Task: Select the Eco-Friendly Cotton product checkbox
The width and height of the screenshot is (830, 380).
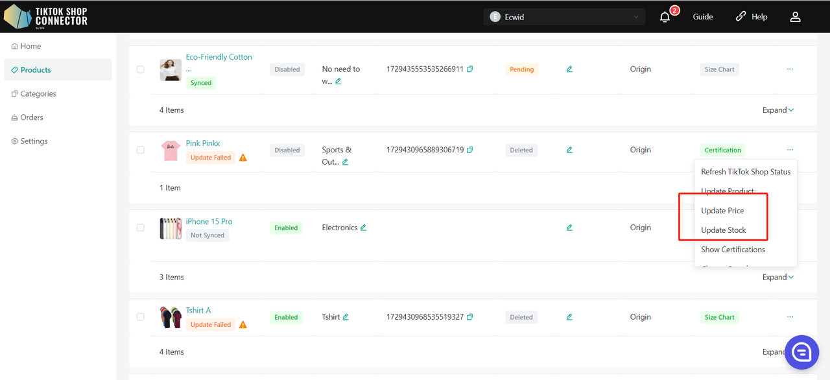Action: point(141,69)
